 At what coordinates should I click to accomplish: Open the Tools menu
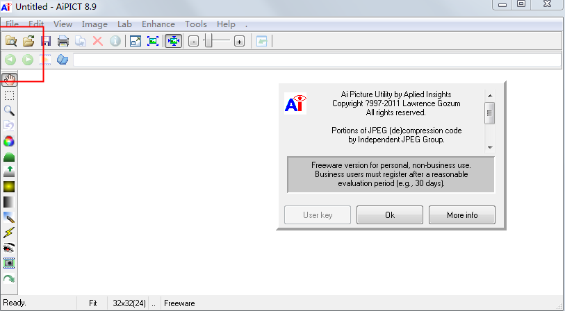coord(196,24)
